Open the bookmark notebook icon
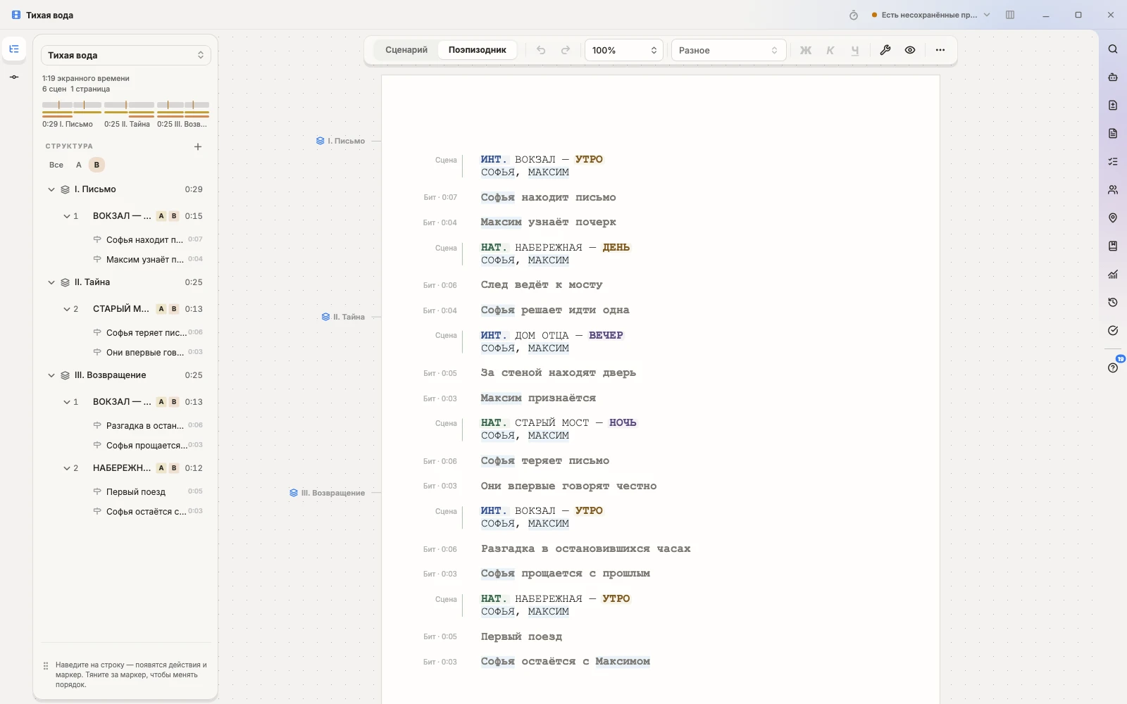This screenshot has height=704, width=1127. pos(1113,246)
